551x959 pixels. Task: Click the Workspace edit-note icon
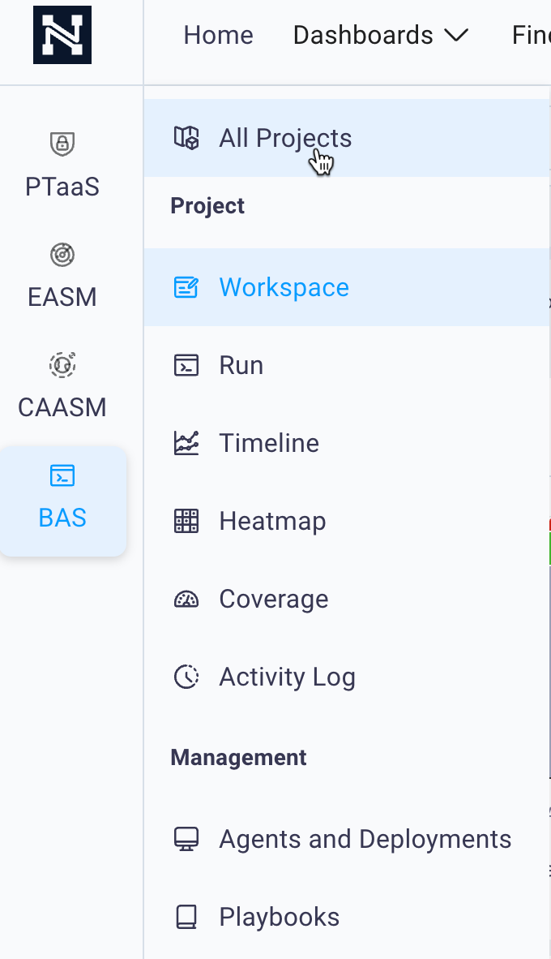pos(186,287)
